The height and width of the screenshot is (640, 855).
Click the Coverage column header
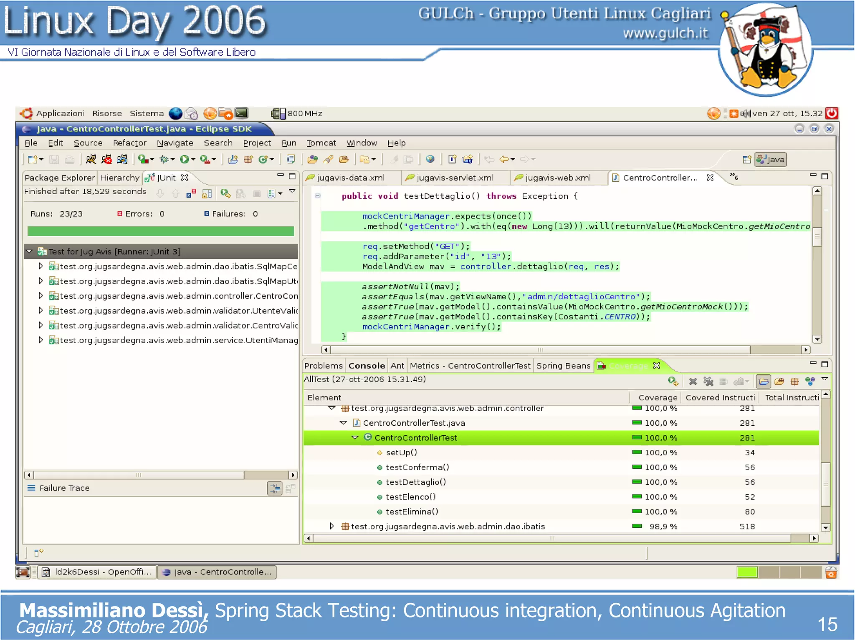tap(655, 397)
